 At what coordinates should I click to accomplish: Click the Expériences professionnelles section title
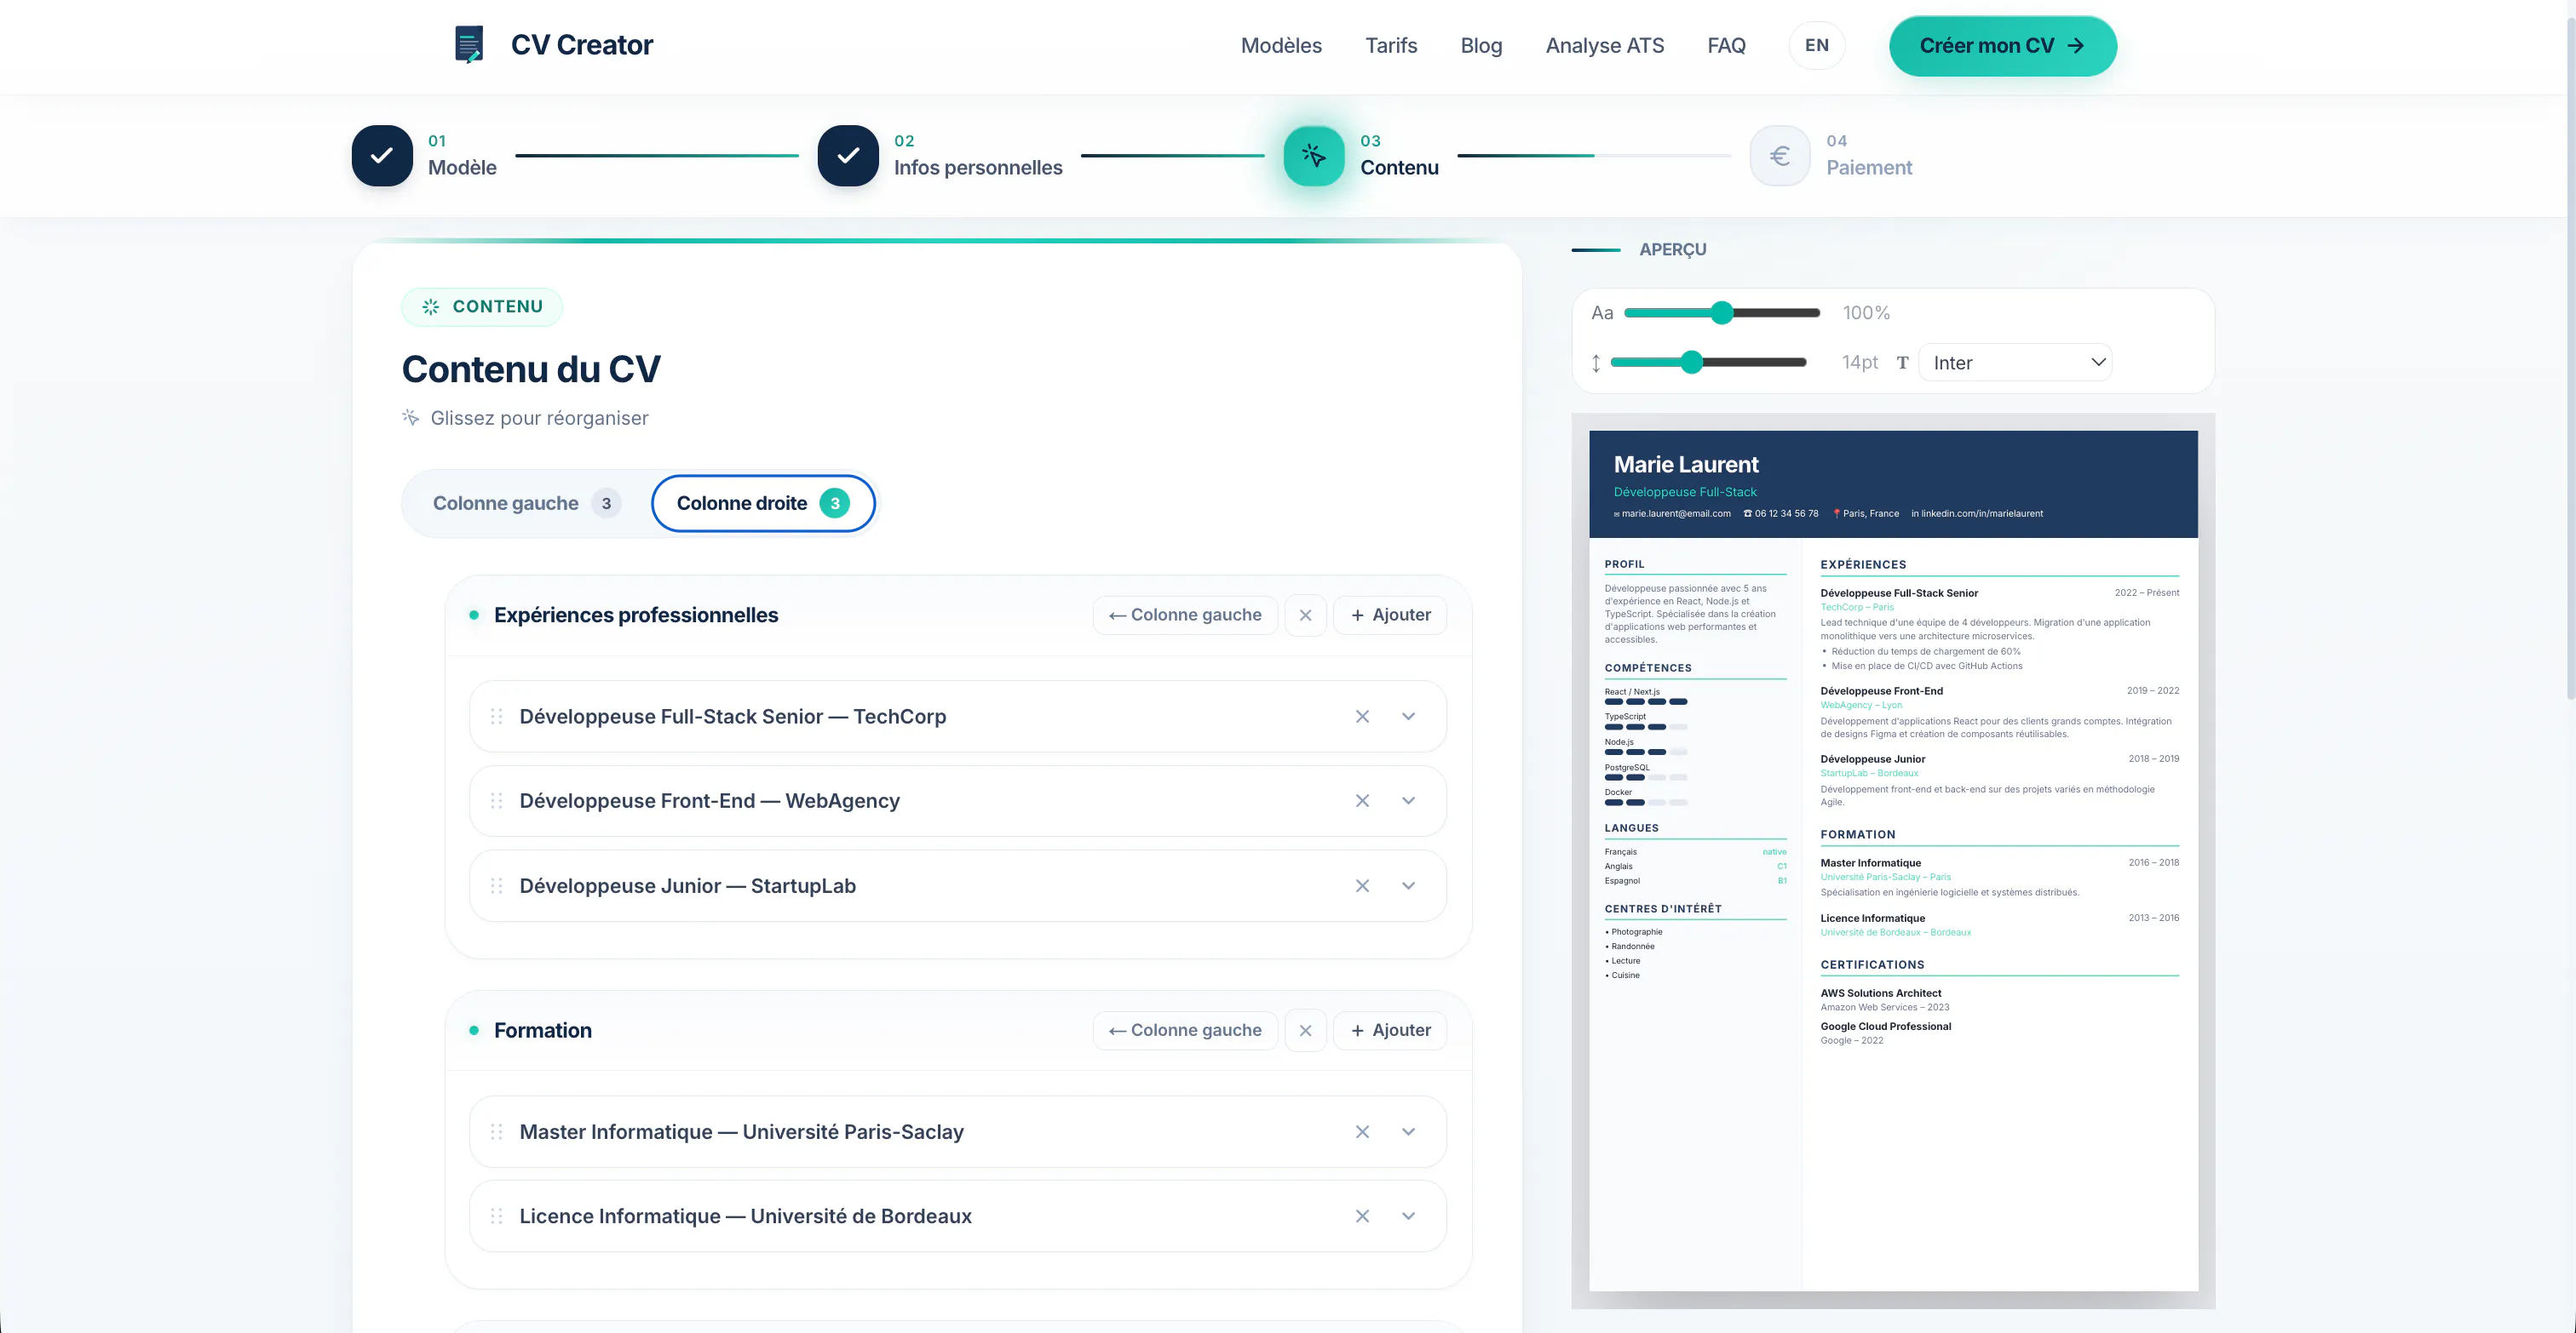click(636, 615)
